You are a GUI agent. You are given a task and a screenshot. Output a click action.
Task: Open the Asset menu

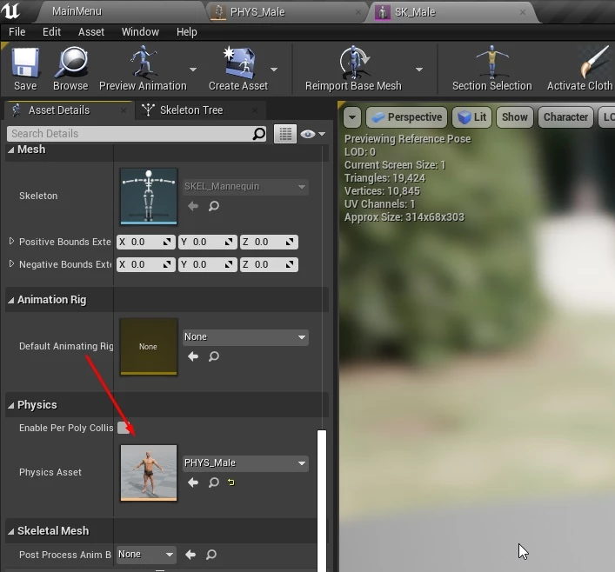coord(90,32)
